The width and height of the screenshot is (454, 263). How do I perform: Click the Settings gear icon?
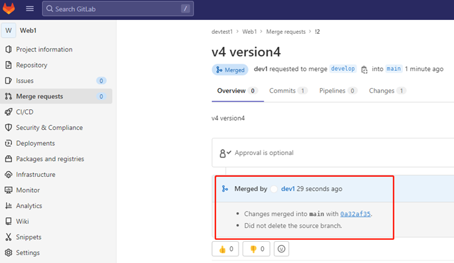click(x=9, y=252)
